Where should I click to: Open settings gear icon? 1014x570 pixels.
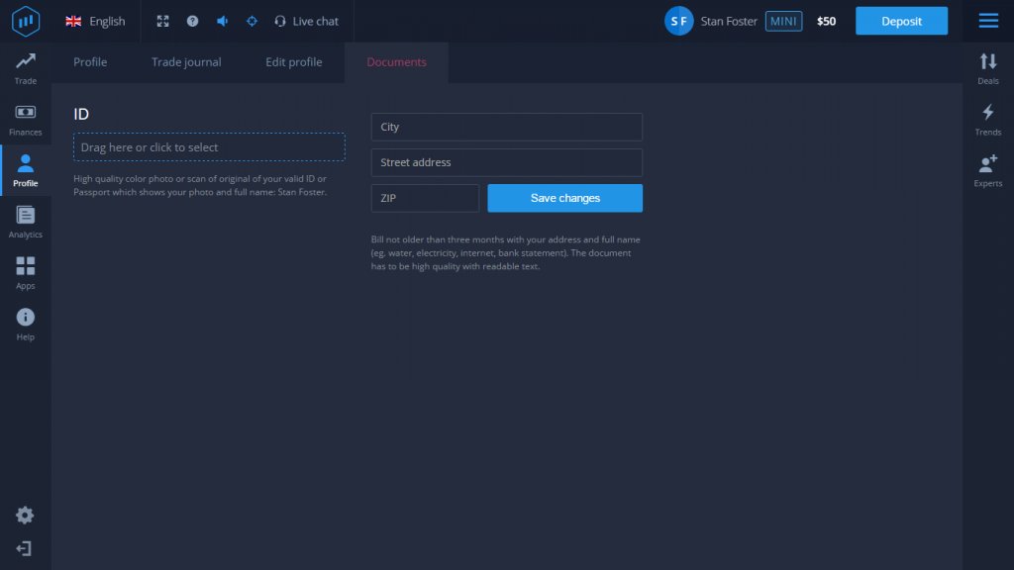click(x=25, y=515)
